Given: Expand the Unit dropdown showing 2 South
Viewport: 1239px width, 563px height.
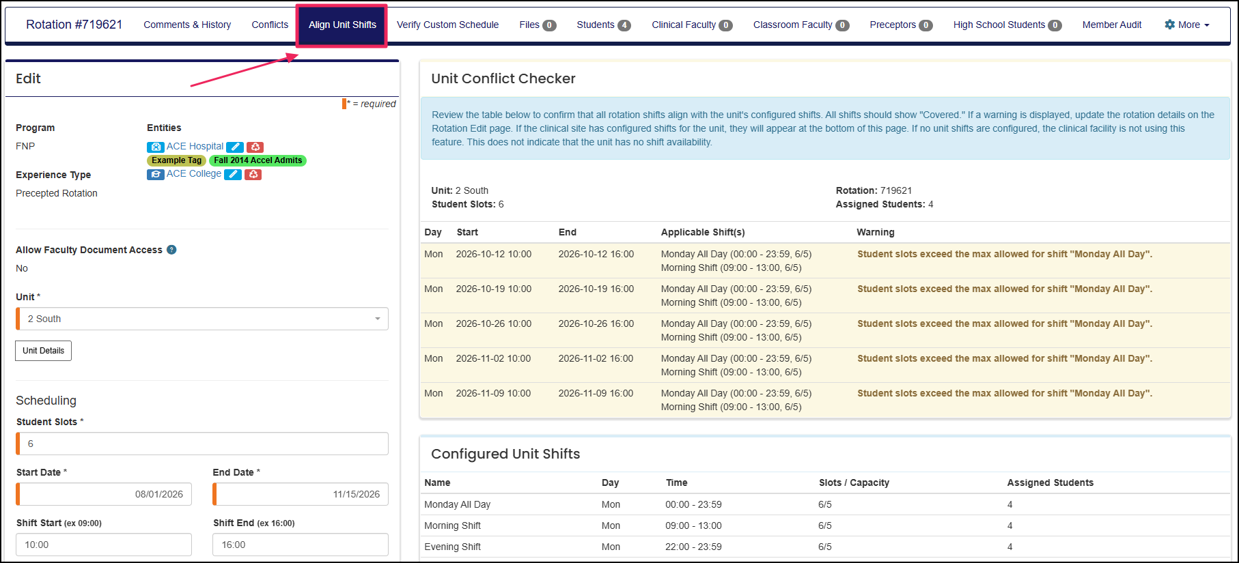Looking at the screenshot, I should [202, 319].
